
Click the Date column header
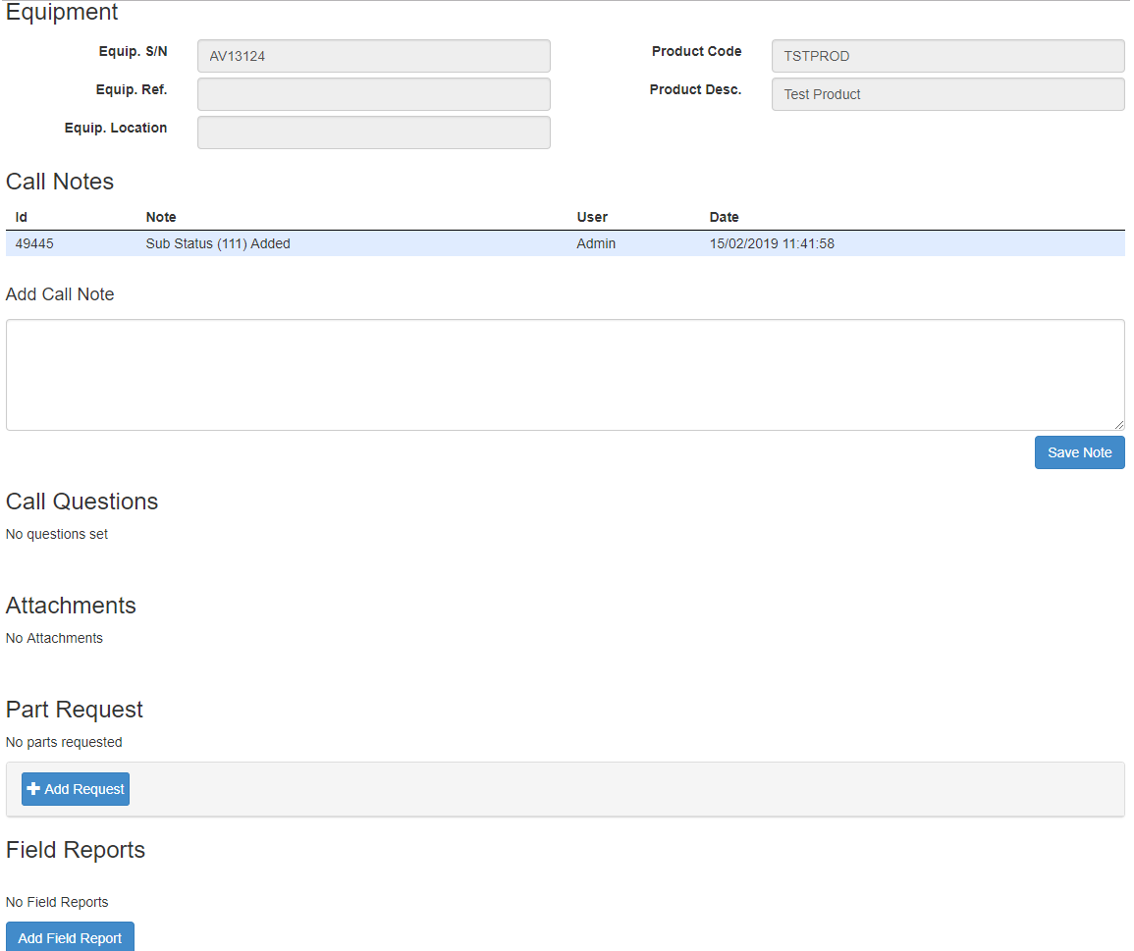(x=724, y=217)
